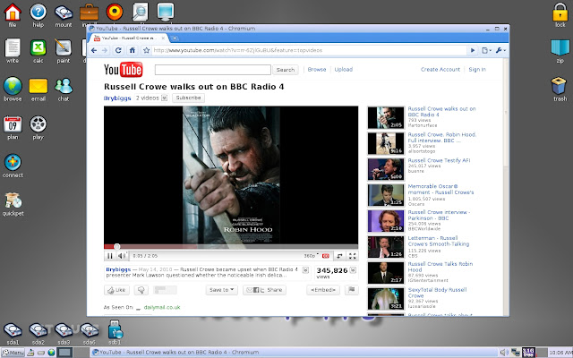Image resolution: width=573 pixels, height=358 pixels.
Task: Click Sign In link
Action: [x=477, y=70]
